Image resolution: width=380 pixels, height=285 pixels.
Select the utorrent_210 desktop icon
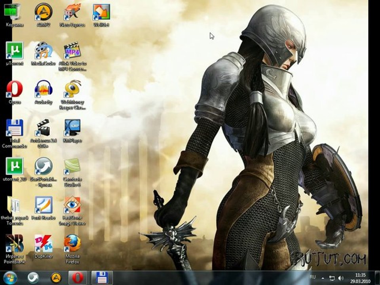click(x=15, y=169)
